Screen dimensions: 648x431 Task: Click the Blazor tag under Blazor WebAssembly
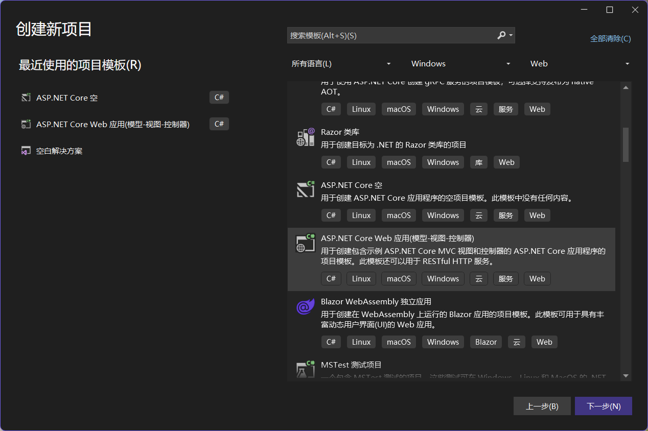pyautogui.click(x=486, y=342)
